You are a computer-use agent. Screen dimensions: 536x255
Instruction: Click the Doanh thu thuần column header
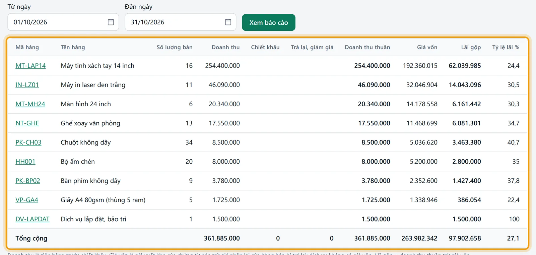[x=367, y=47]
